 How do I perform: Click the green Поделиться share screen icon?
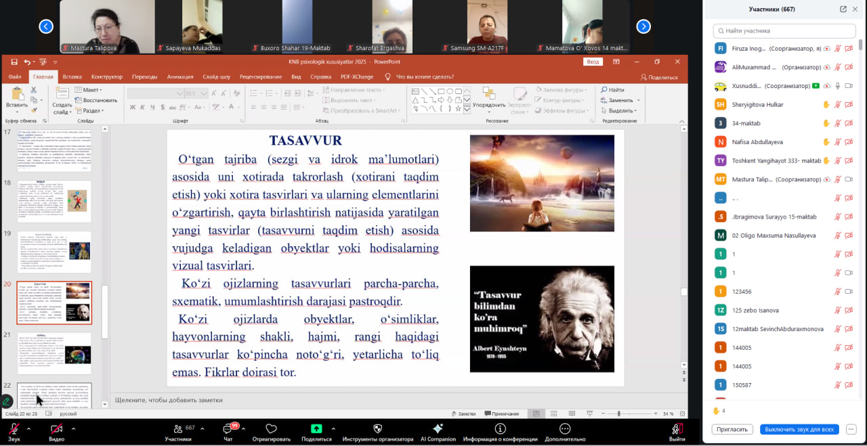[316, 429]
